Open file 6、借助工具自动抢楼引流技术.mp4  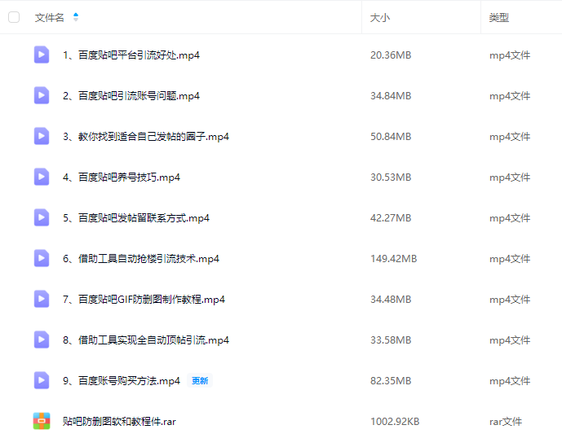pyautogui.click(x=141, y=259)
